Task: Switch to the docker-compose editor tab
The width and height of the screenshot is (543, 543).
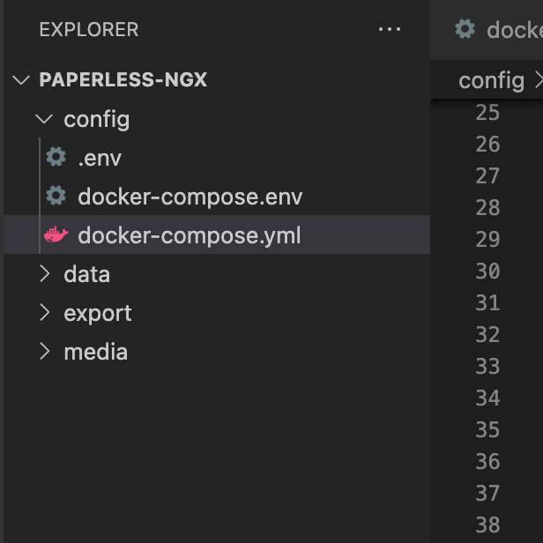Action: 513,30
